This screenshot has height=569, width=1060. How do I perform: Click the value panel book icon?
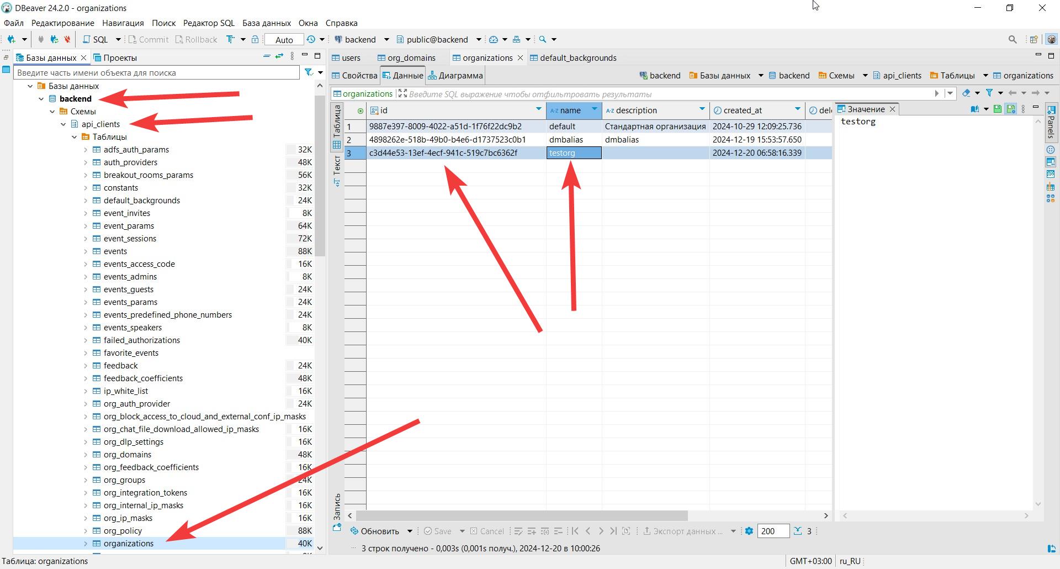(x=974, y=109)
